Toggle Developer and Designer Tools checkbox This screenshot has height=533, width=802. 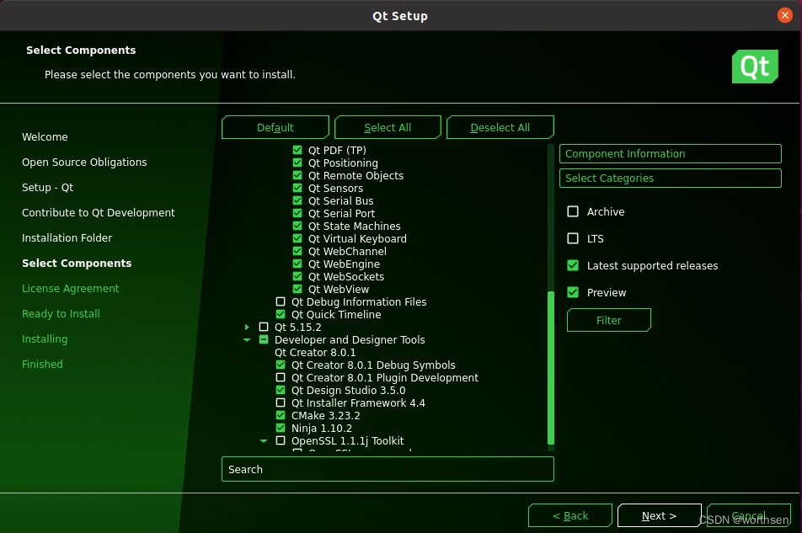264,339
